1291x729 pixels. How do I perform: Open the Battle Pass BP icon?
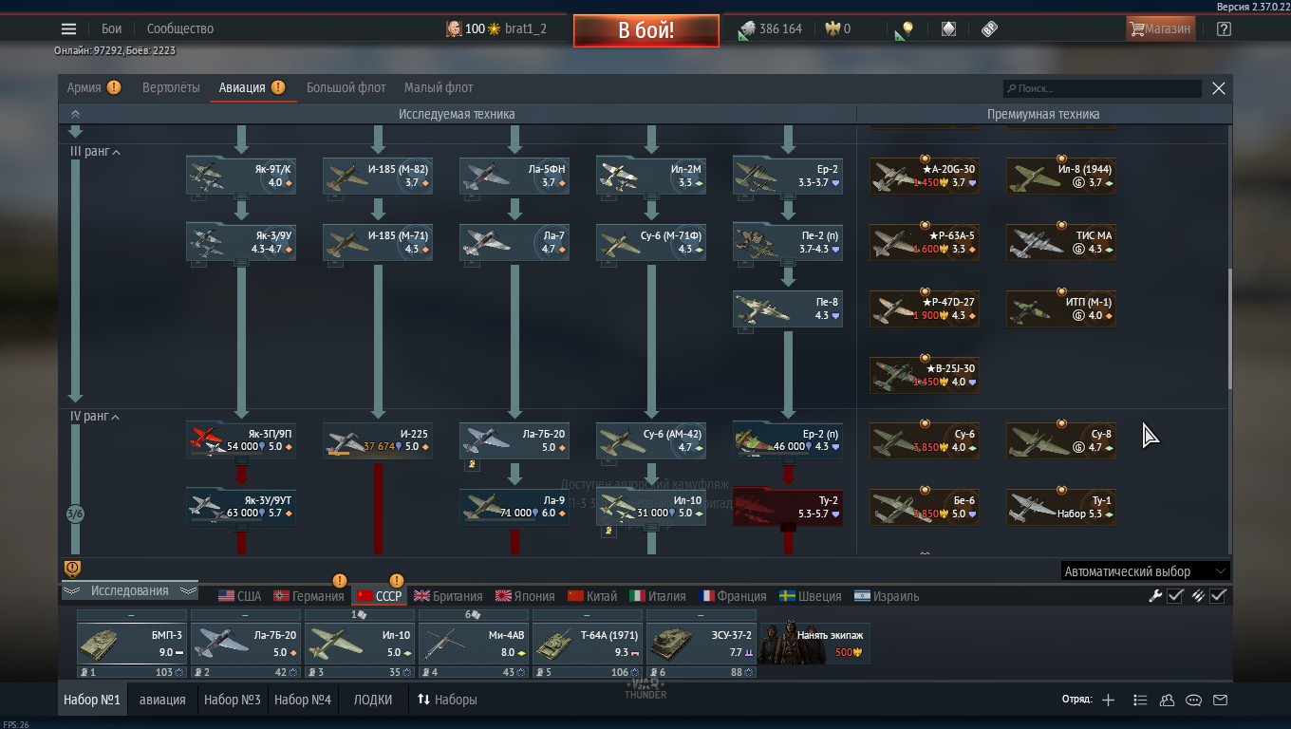[x=989, y=28]
